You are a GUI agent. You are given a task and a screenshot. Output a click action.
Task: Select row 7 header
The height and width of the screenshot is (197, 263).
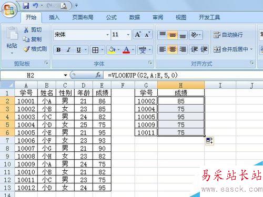click(x=7, y=140)
